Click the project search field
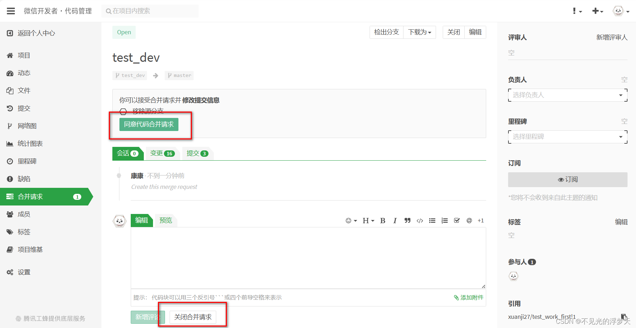The image size is (636, 328). pyautogui.click(x=150, y=11)
